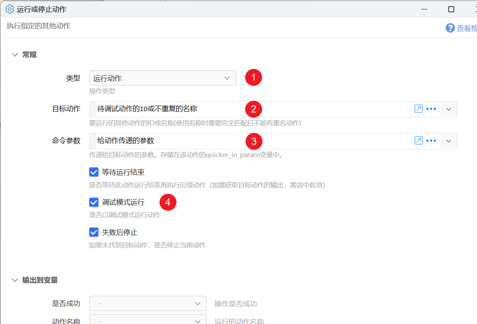Image resolution: width=477 pixels, height=324 pixels.
Task: Click the three-dots menu for 命令参数
Action: coord(431,141)
